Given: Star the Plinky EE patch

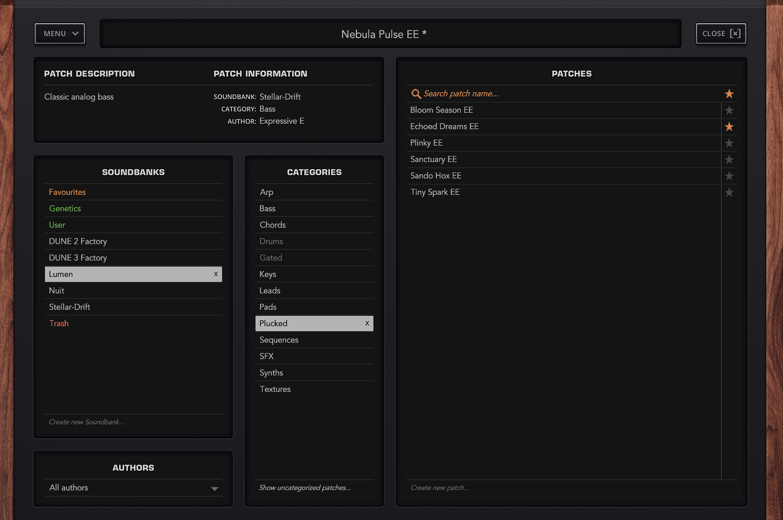Looking at the screenshot, I should click(x=729, y=143).
